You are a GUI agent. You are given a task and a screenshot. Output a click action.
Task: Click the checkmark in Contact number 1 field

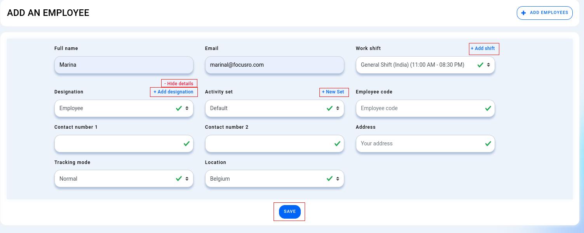click(187, 143)
